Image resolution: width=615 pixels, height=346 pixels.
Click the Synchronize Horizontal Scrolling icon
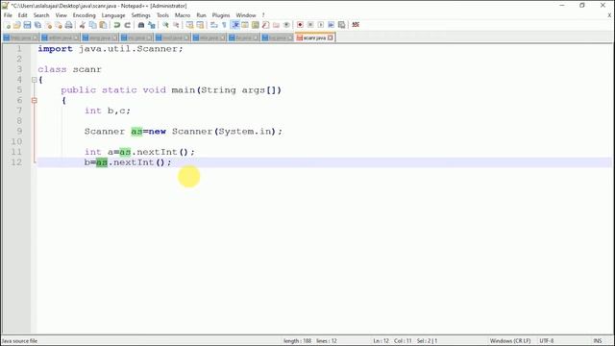click(200, 25)
